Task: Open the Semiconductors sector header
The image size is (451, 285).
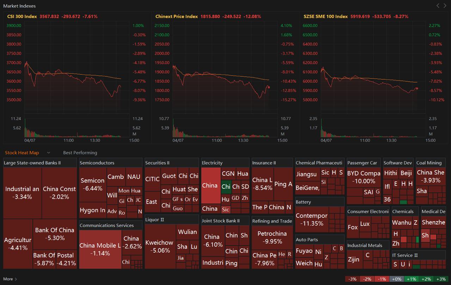Action: pos(97,163)
